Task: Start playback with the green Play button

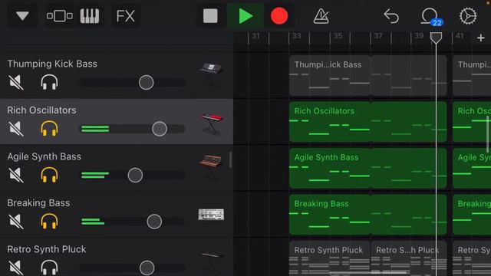Action: (245, 15)
